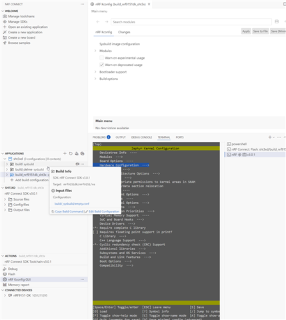Open Manage SDKs entry

(x=18, y=22)
